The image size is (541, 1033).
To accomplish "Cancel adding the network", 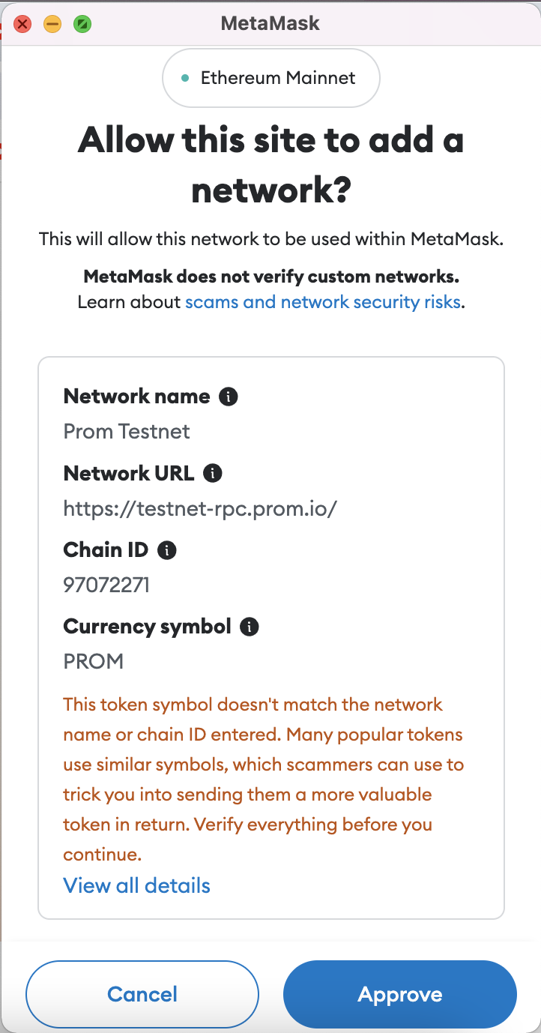I will click(142, 995).
